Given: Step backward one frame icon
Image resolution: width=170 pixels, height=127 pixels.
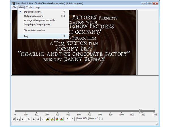Looking at the screenshot, I should [x=34, y=119].
